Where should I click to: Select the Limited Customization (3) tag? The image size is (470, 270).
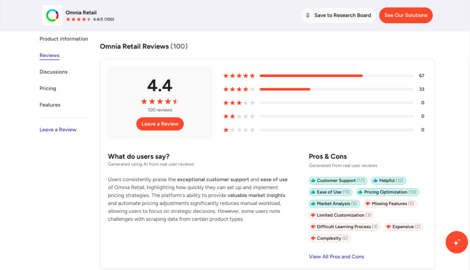point(341,215)
